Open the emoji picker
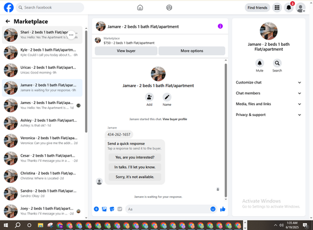Viewport: 313px width, 230px height. tap(213, 209)
